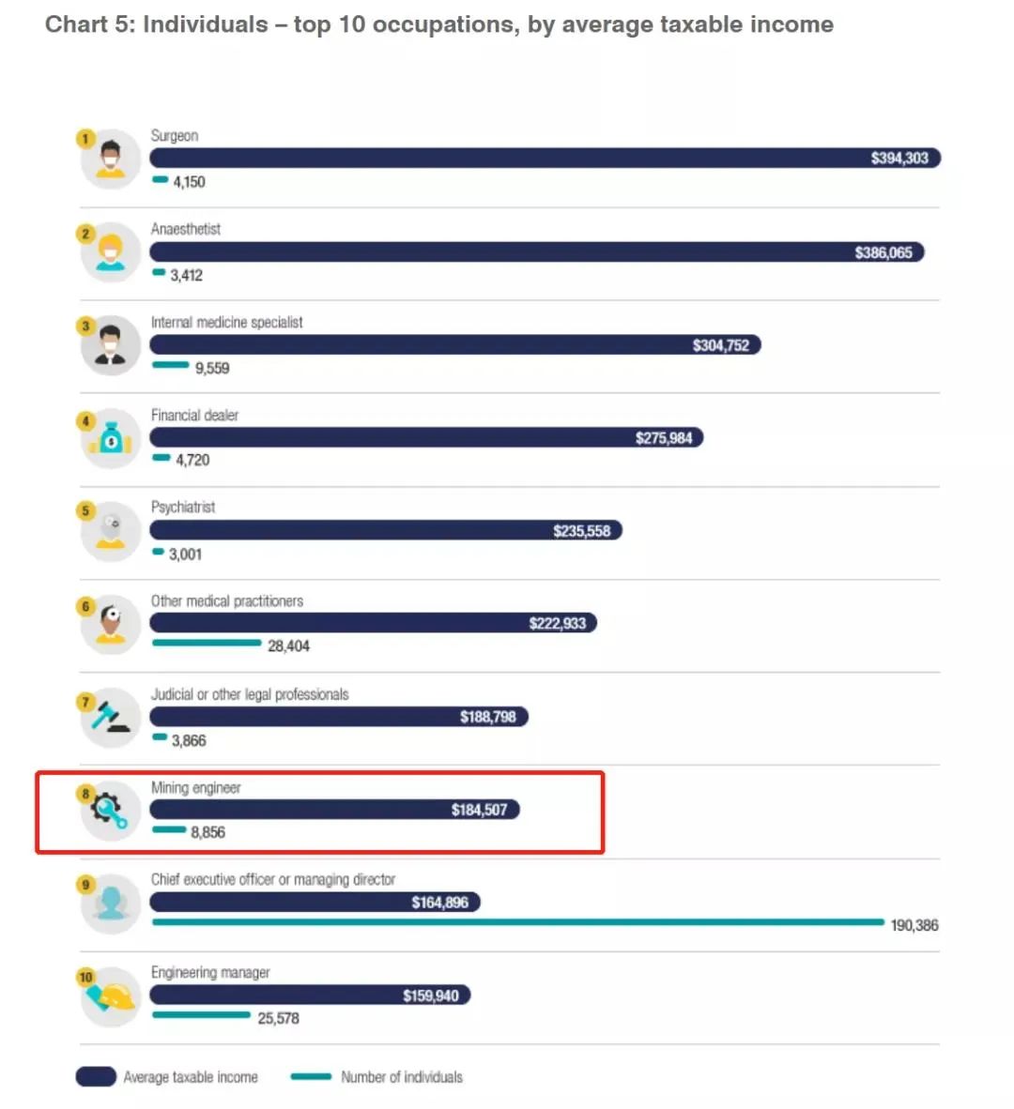1014x1109 pixels.
Task: Click the Anaesthetist occupation icon
Action: click(111, 252)
